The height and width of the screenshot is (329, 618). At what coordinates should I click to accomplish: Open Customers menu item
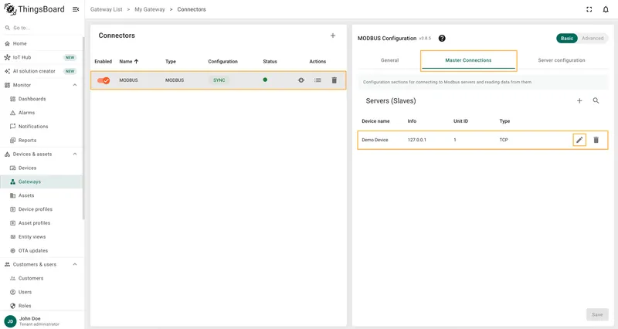click(42, 278)
